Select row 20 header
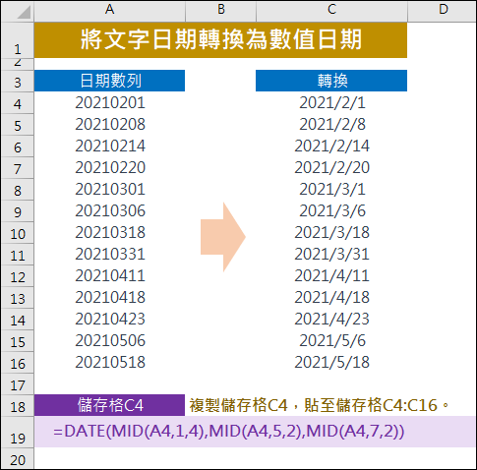 [18, 459]
